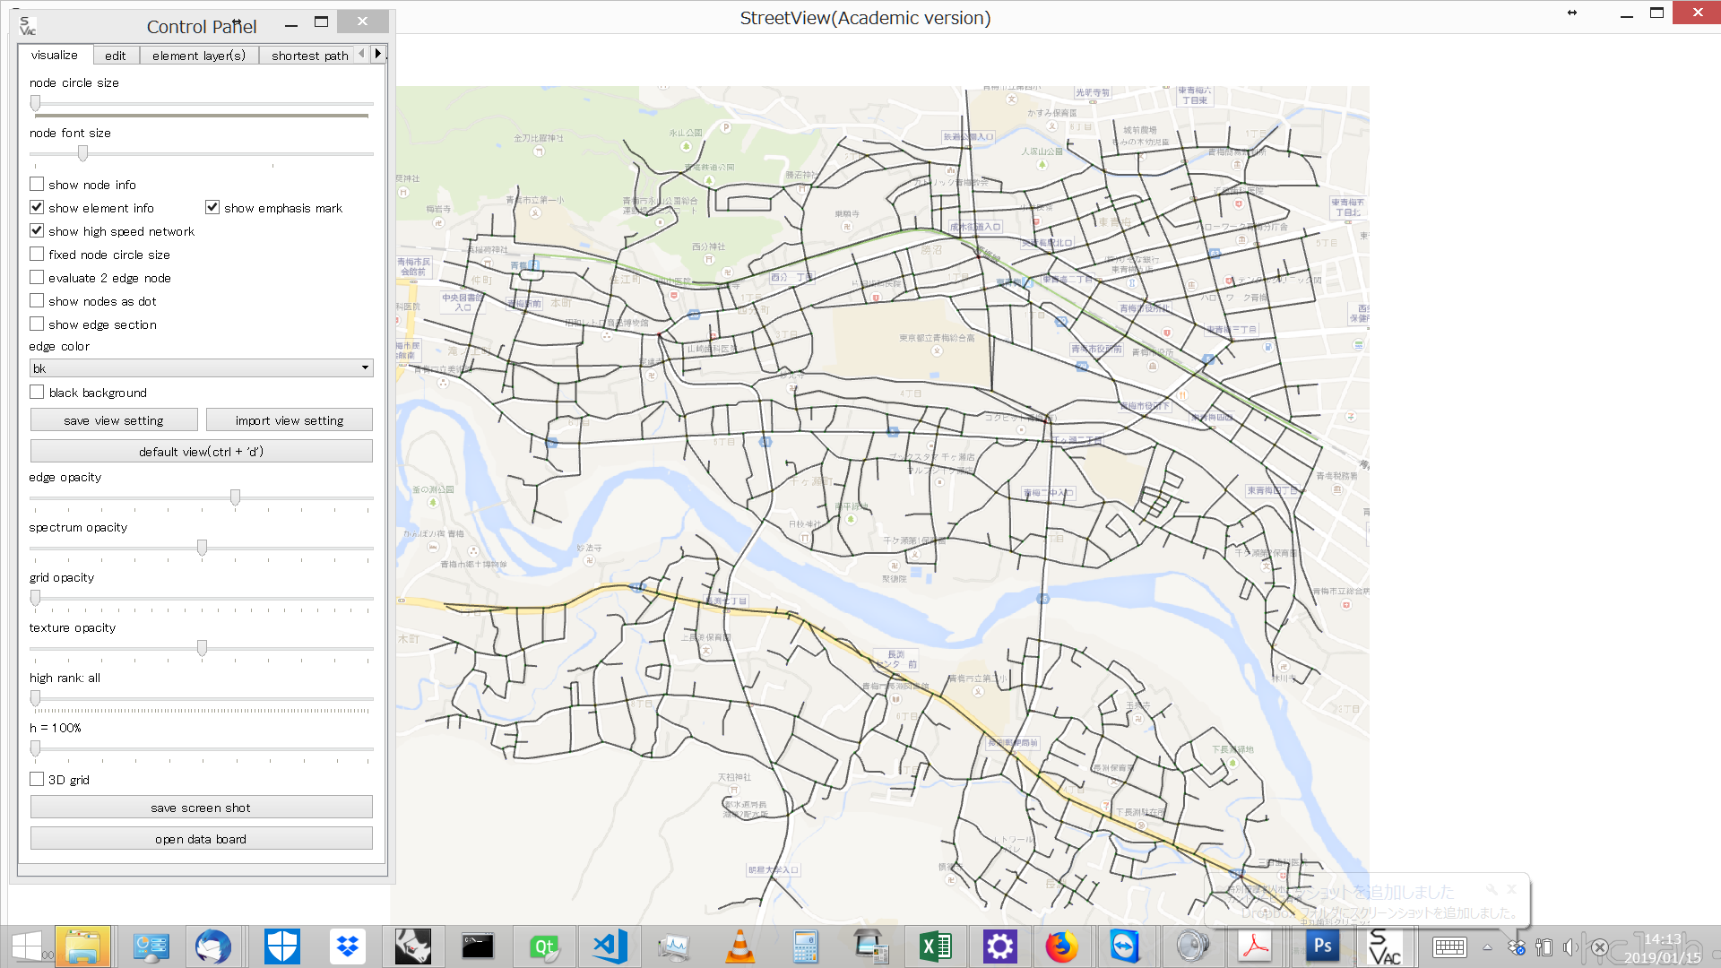
Task: Open the Calculator from taskbar
Action: coord(805,946)
